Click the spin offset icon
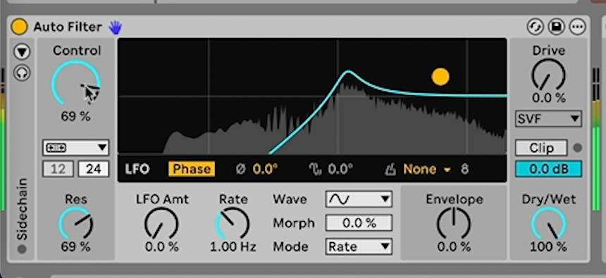The image size is (606, 278). pos(316,169)
